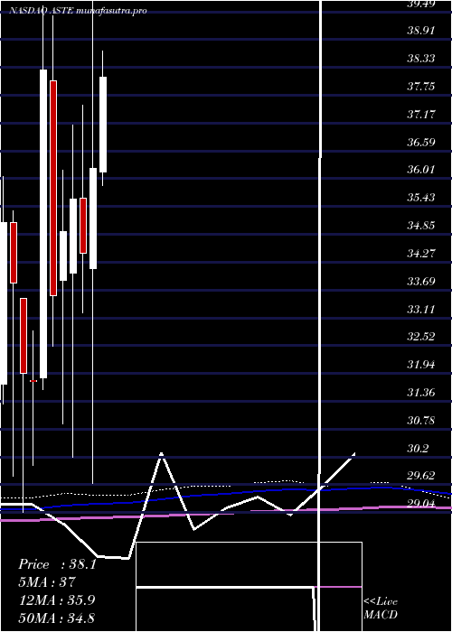Viewport: 452px width, 632px height.
Task: Click the NASDAQ ASTE chart title
Action: [x=78, y=11]
